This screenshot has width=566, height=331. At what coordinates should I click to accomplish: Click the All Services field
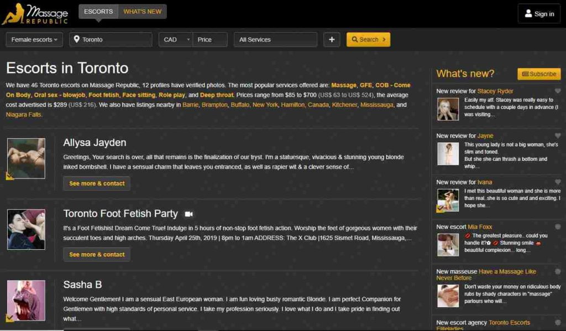pos(275,40)
